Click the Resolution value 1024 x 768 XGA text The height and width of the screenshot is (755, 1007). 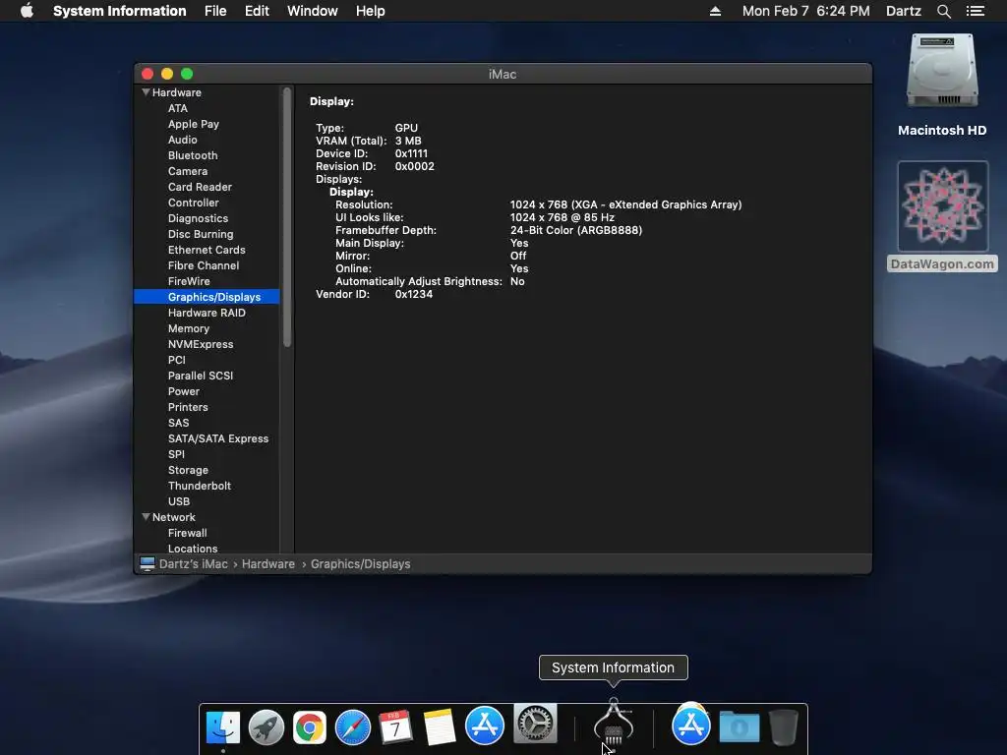(625, 204)
